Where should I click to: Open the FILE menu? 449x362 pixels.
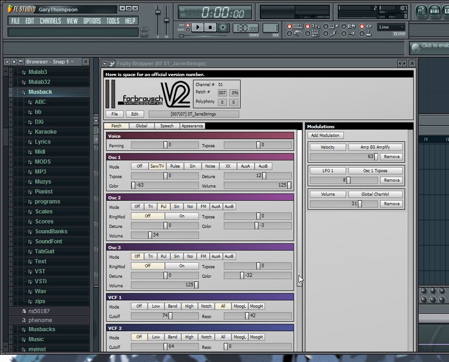pos(15,21)
